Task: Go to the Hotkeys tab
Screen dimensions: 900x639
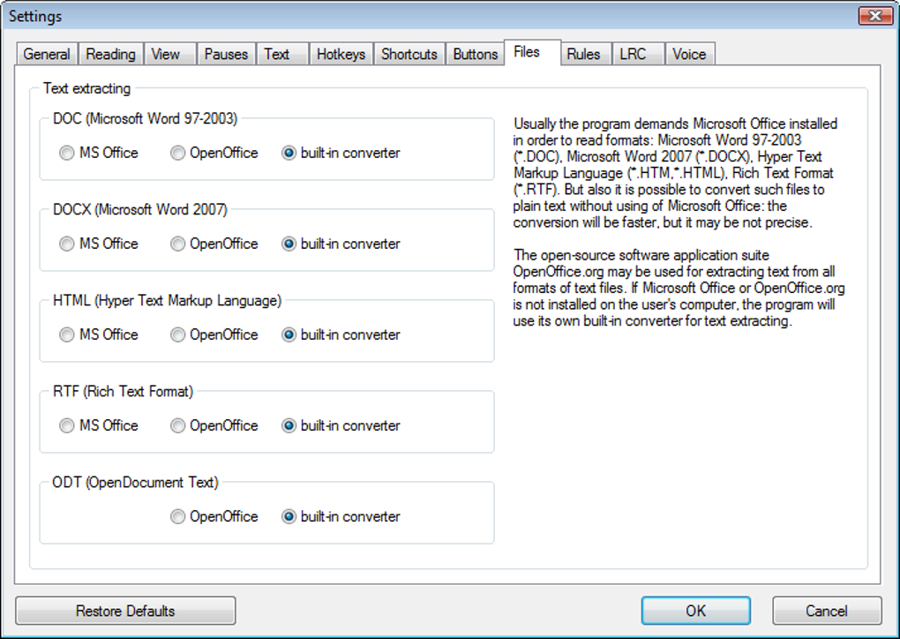Action: tap(341, 54)
